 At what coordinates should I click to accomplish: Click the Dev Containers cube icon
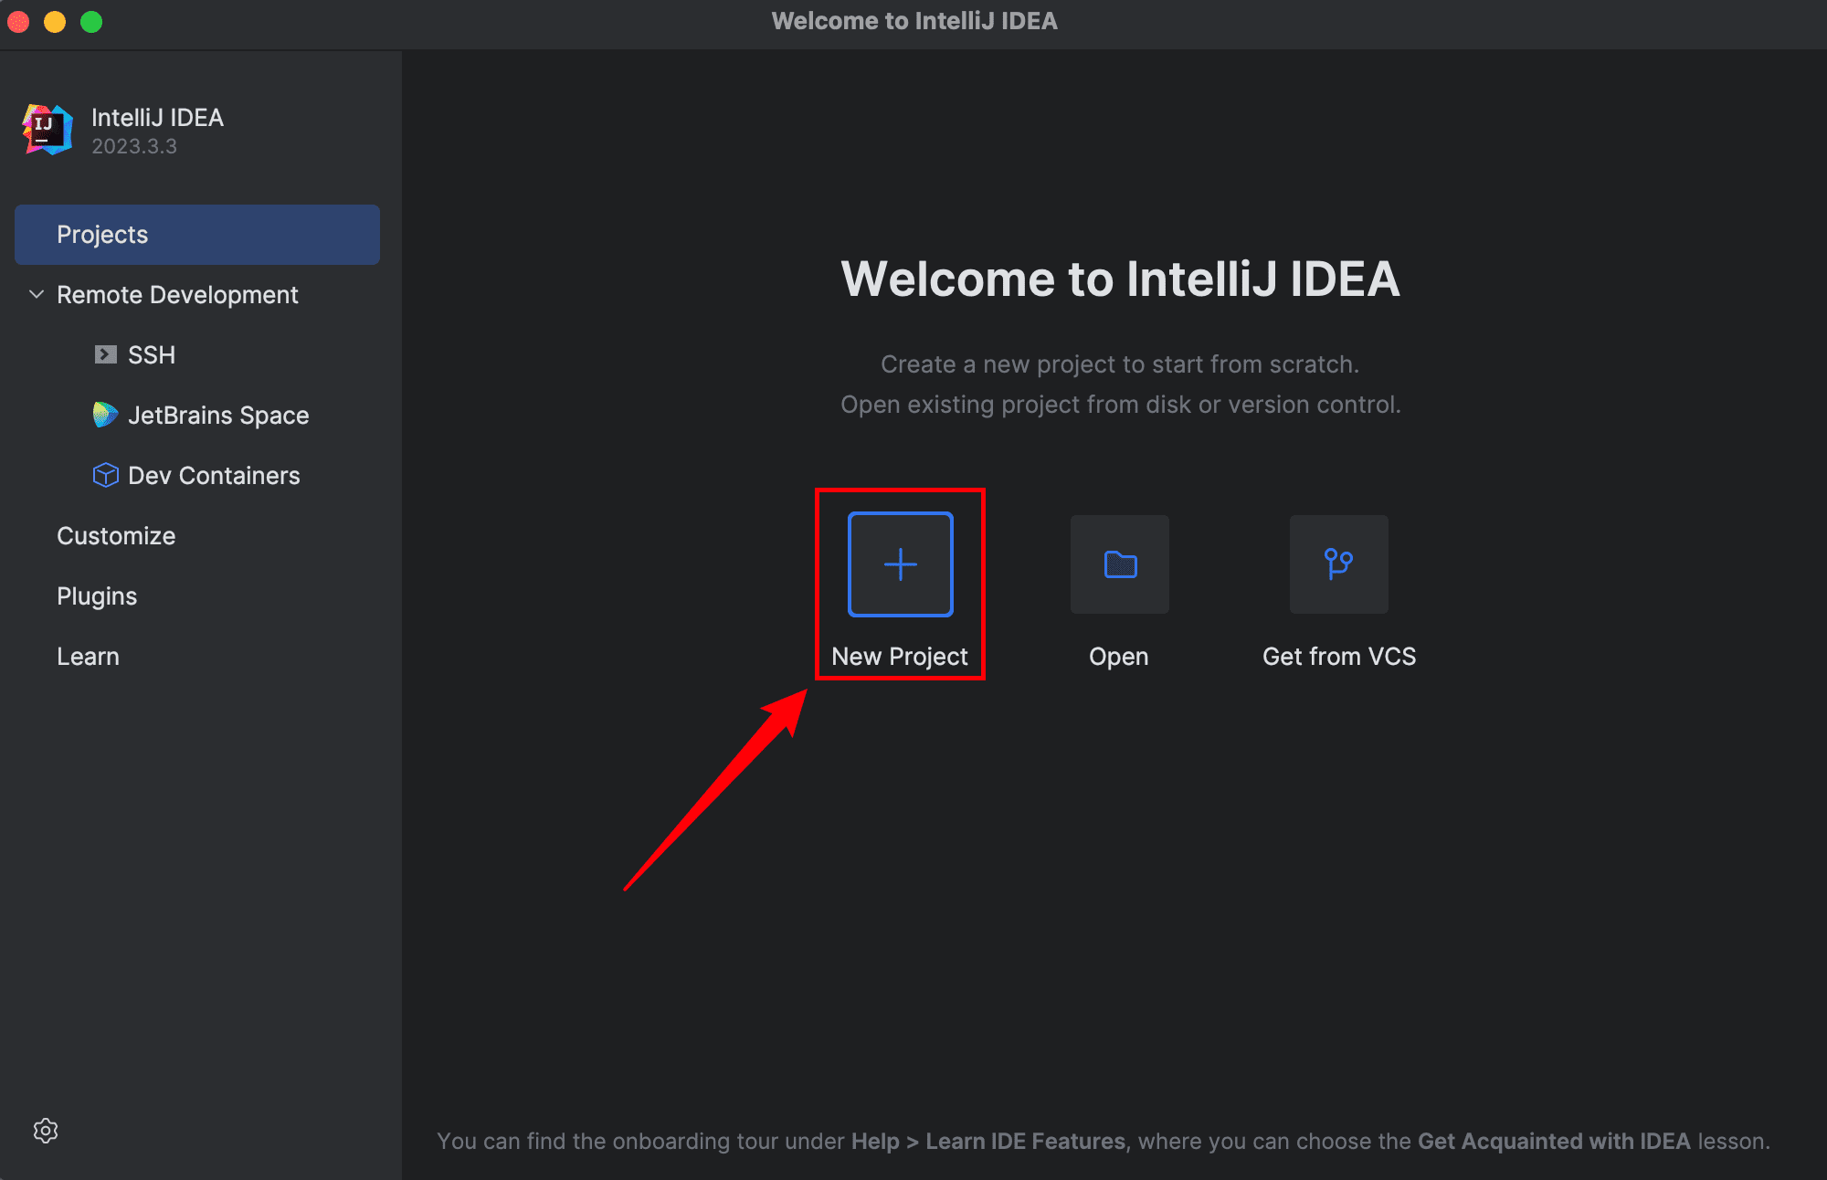(106, 475)
